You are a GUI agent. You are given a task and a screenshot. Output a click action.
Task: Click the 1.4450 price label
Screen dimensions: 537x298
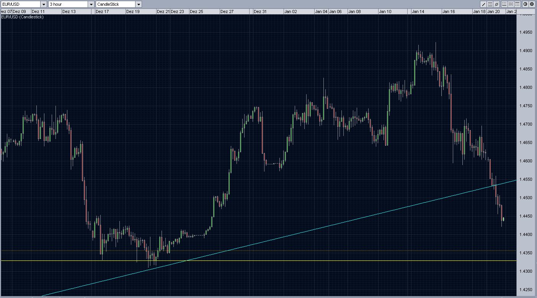click(526, 216)
